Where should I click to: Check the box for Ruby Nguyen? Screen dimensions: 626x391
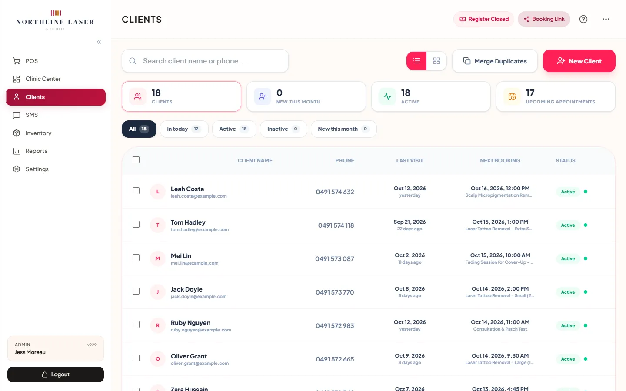tap(136, 325)
